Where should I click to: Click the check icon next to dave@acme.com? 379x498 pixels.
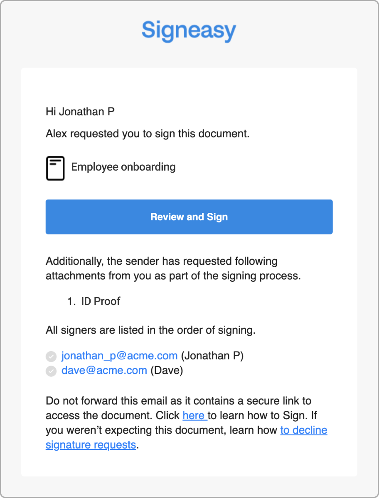pyautogui.click(x=51, y=371)
